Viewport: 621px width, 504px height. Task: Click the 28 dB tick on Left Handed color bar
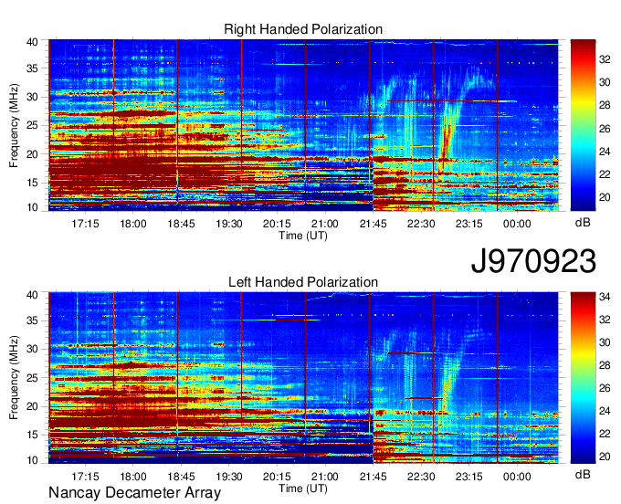coord(605,365)
